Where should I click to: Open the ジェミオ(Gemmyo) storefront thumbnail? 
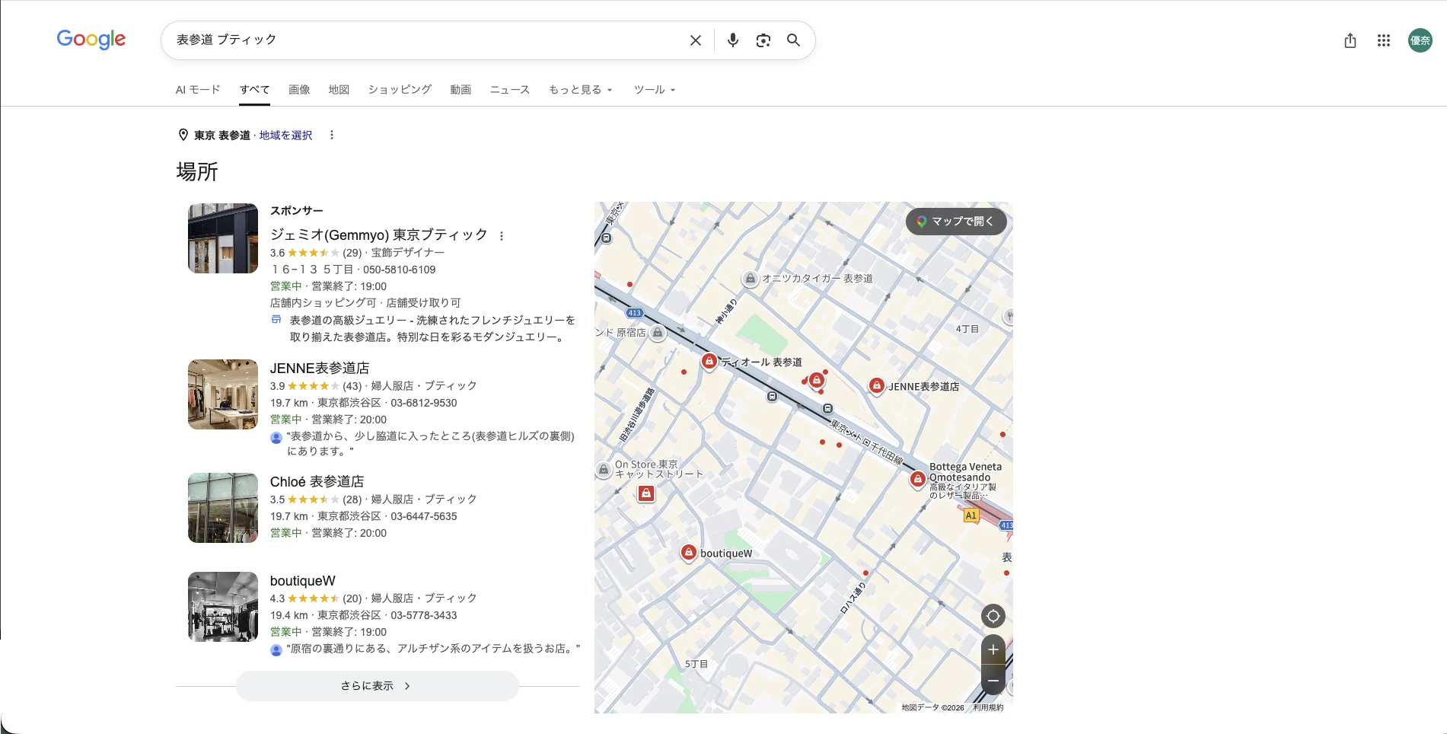223,238
